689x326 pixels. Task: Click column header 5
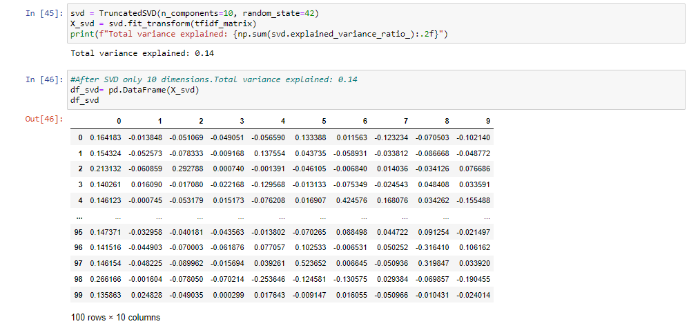[x=324, y=121]
